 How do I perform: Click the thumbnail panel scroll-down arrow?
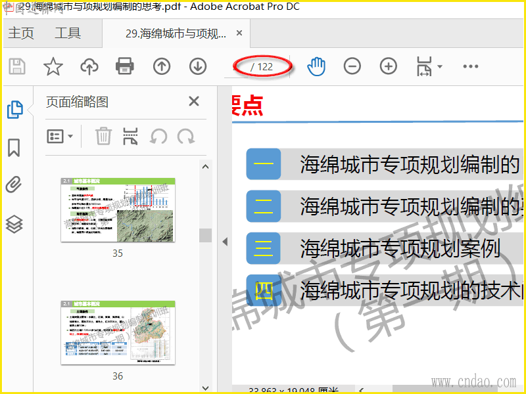click(206, 388)
